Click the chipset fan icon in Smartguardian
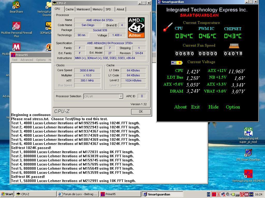Image resolution: width=265 pixels, height=198 pixels. 234,46
